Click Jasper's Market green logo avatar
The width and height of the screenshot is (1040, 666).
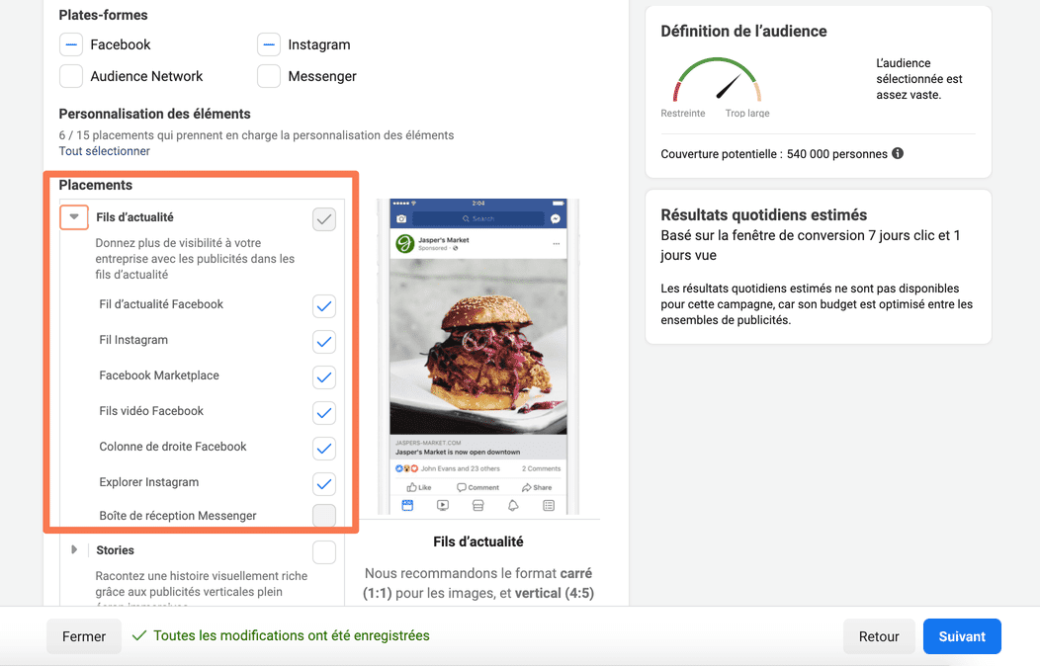(405, 244)
